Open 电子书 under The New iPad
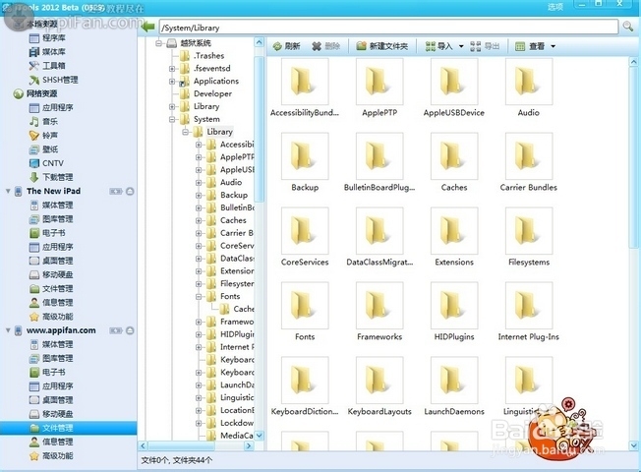This screenshot has width=641, height=472. point(47,233)
